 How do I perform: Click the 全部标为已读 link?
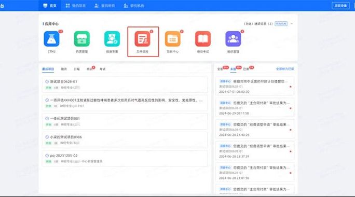285,69
